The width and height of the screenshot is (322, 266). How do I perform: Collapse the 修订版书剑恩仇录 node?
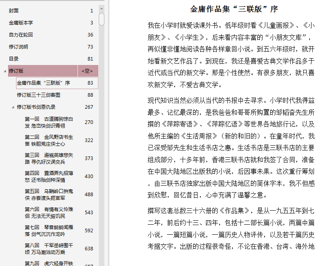13,108
